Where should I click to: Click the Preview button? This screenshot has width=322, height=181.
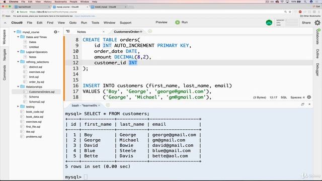click(162, 22)
